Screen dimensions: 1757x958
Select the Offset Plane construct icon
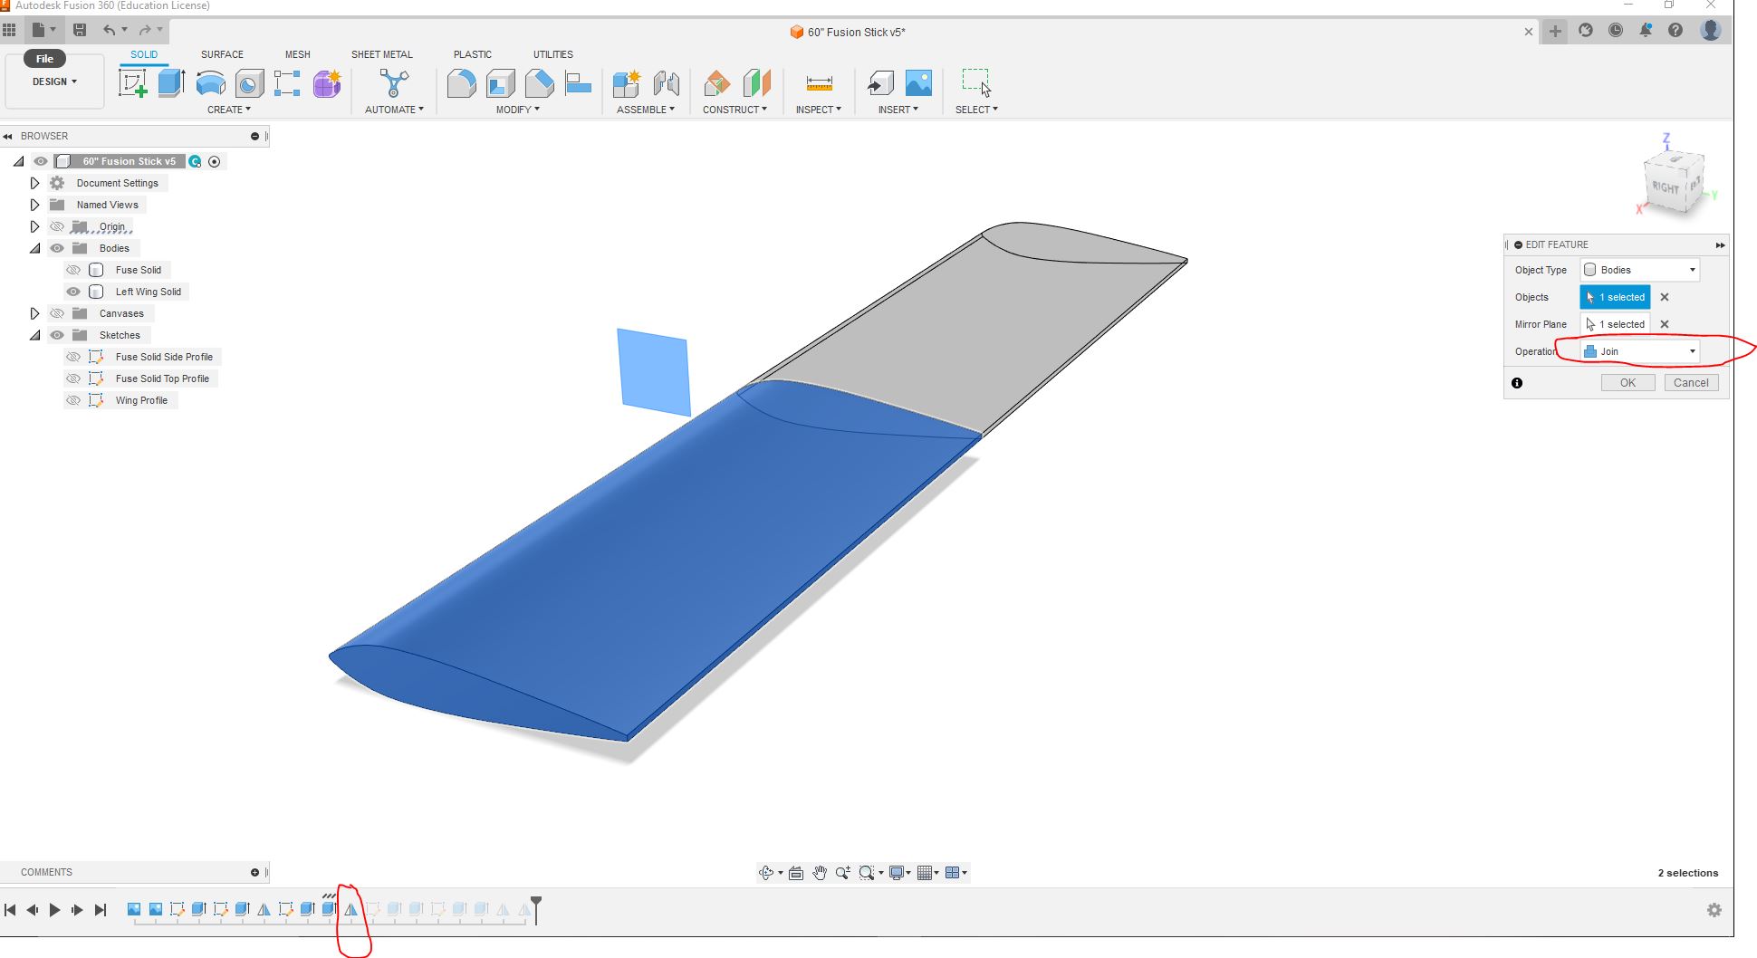pos(716,84)
